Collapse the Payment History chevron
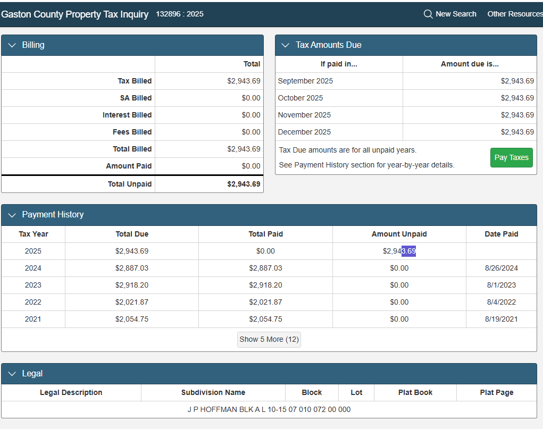This screenshot has height=429, width=543. tap(12, 215)
